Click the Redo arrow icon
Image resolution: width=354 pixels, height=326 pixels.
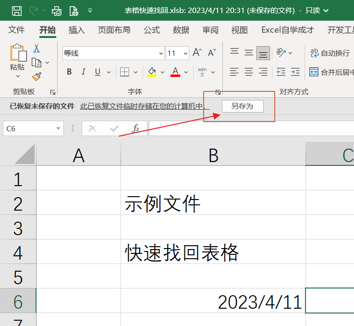34,11
